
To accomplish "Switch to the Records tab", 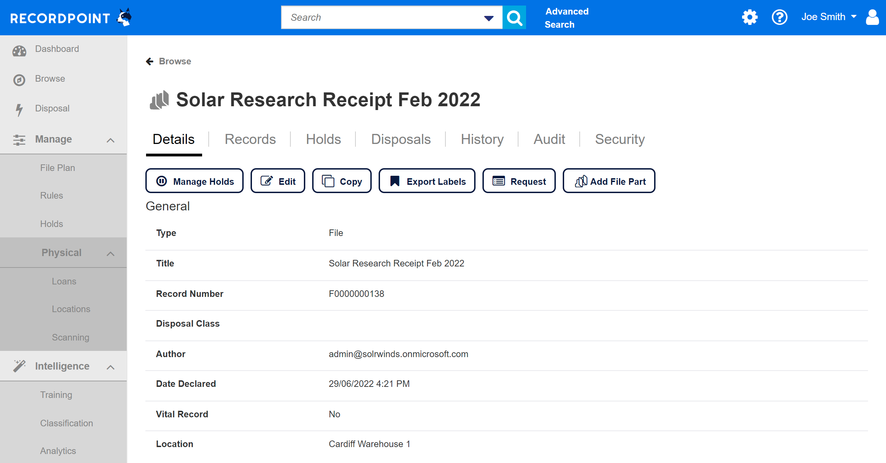I will (250, 139).
